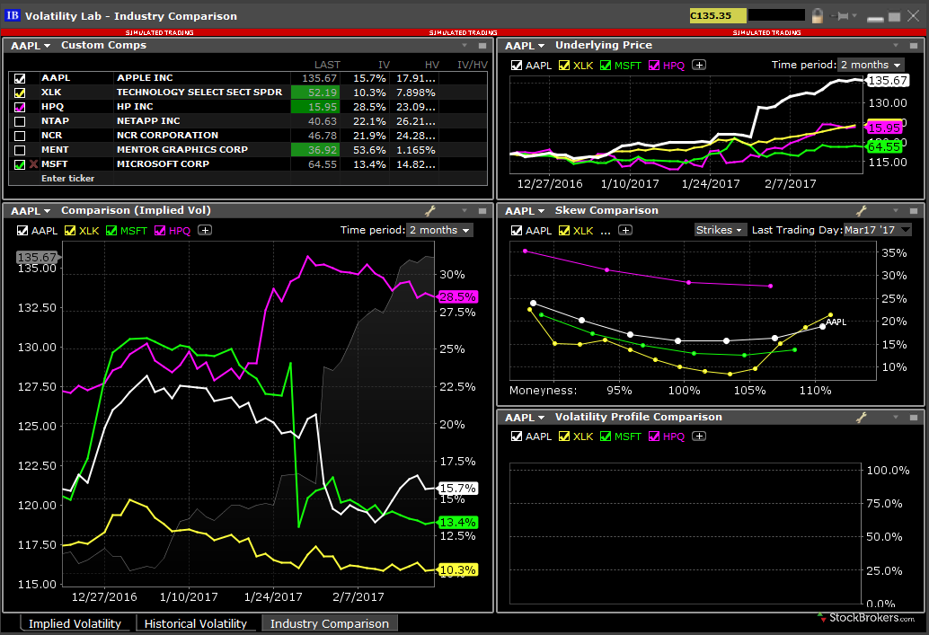The image size is (929, 635).
Task: Click the IB logo icon in title bar
Action: [x=13, y=15]
